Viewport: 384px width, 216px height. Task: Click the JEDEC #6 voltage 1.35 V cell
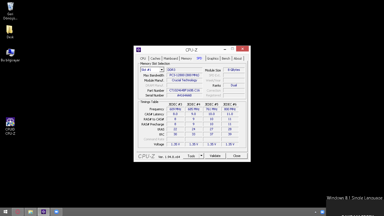(230, 144)
